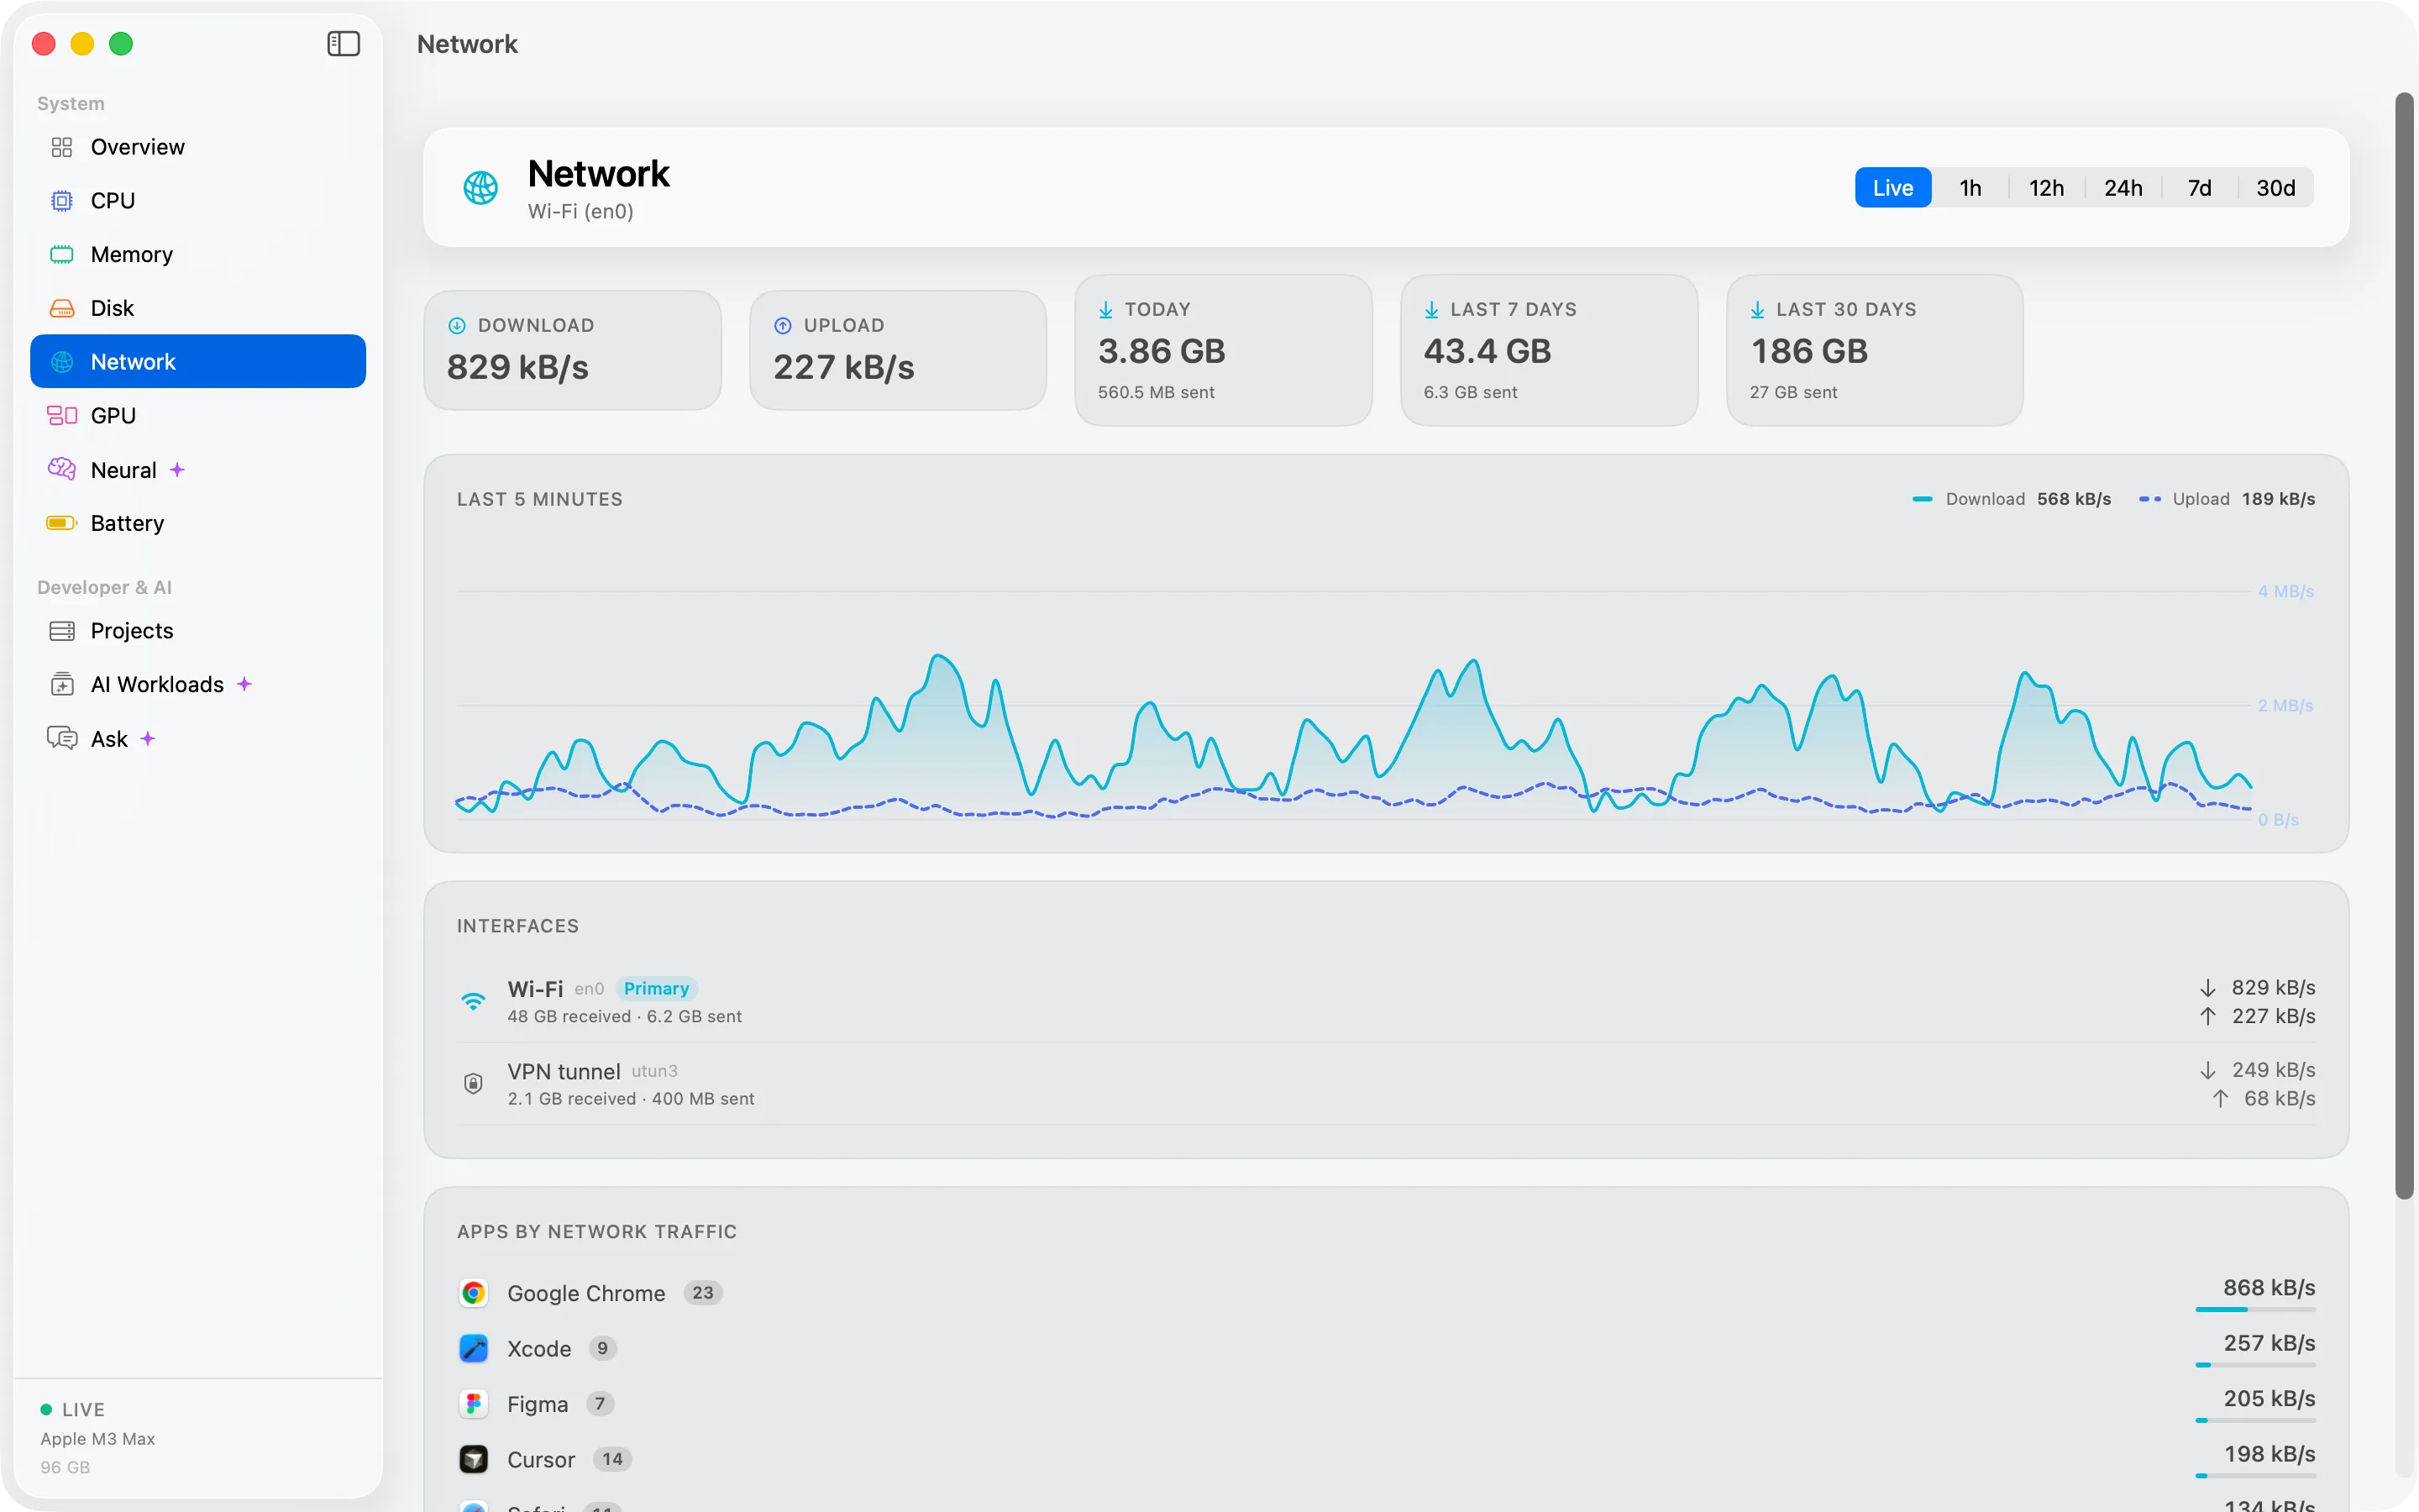
Task: Switch to the 12h time range
Action: point(2046,188)
